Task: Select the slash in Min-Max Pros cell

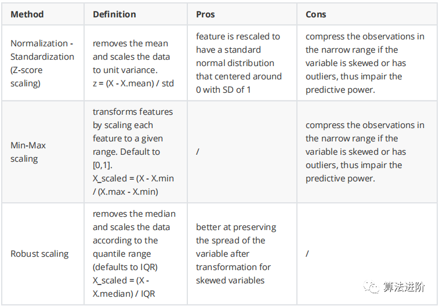Action: click(x=198, y=152)
